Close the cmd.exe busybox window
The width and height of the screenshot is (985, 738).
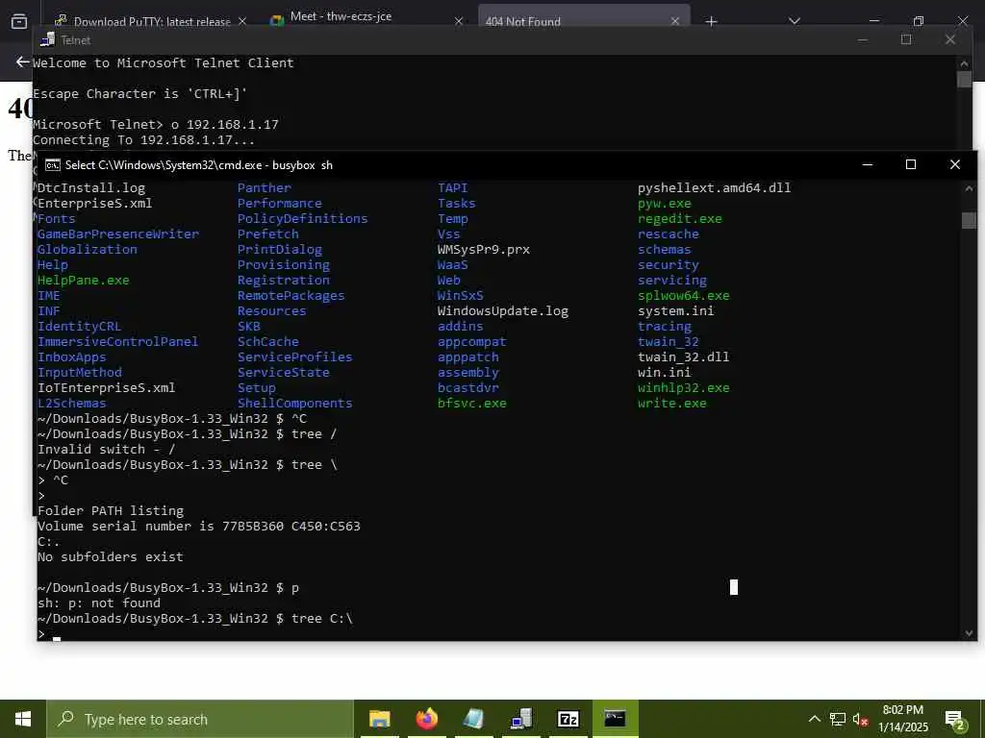[955, 164]
